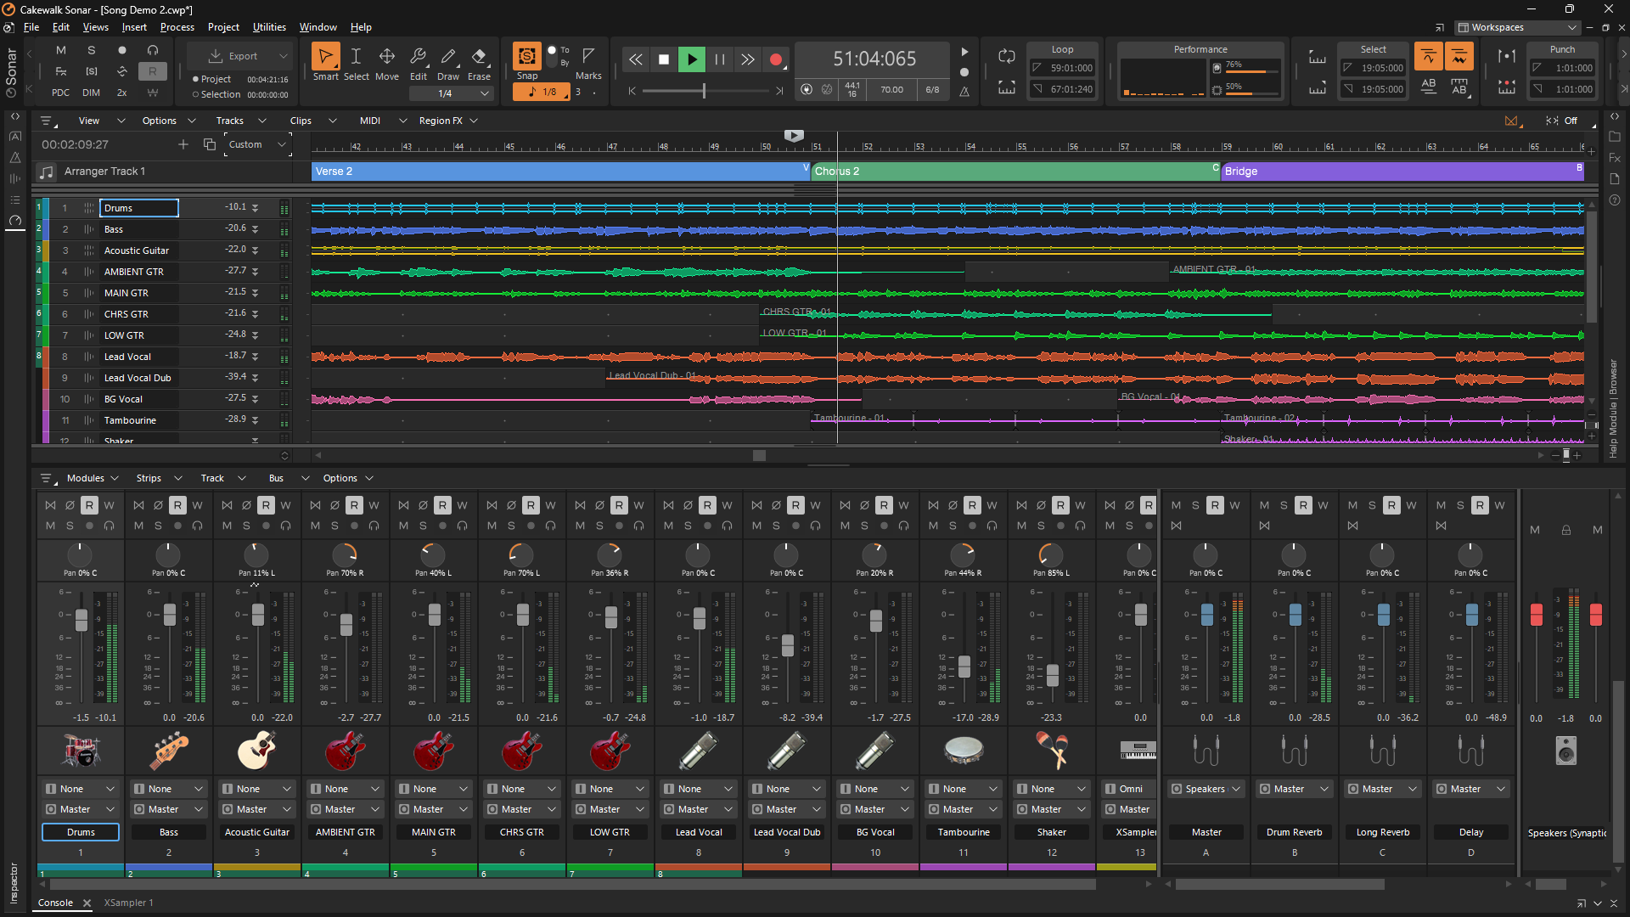Solo the Drum Reverb bus
Screen dimensions: 1630x917
click(1284, 505)
